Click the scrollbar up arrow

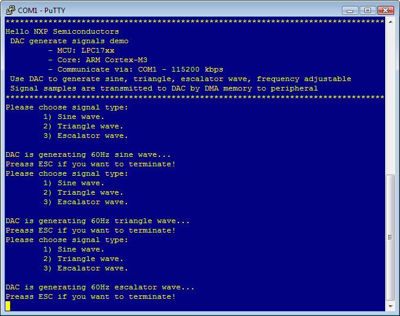390,22
